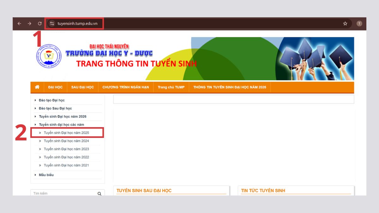Click the TRANG THÔNG TIN TUYỂN SINH banner title
379x213 pixels.
[136, 63]
